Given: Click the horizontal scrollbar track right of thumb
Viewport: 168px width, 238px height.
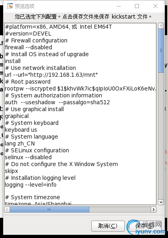Looking at the screenshot, I should pyautogui.click(x=120, y=209).
